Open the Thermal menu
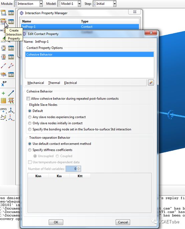The height and width of the screenshot is (229, 185). click(54, 83)
